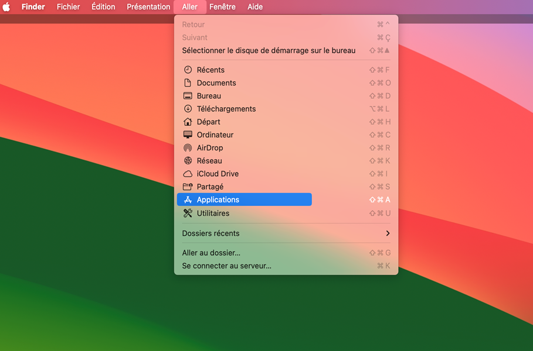
Task: Click the iCloud Drive cloud icon
Action: (x=188, y=174)
